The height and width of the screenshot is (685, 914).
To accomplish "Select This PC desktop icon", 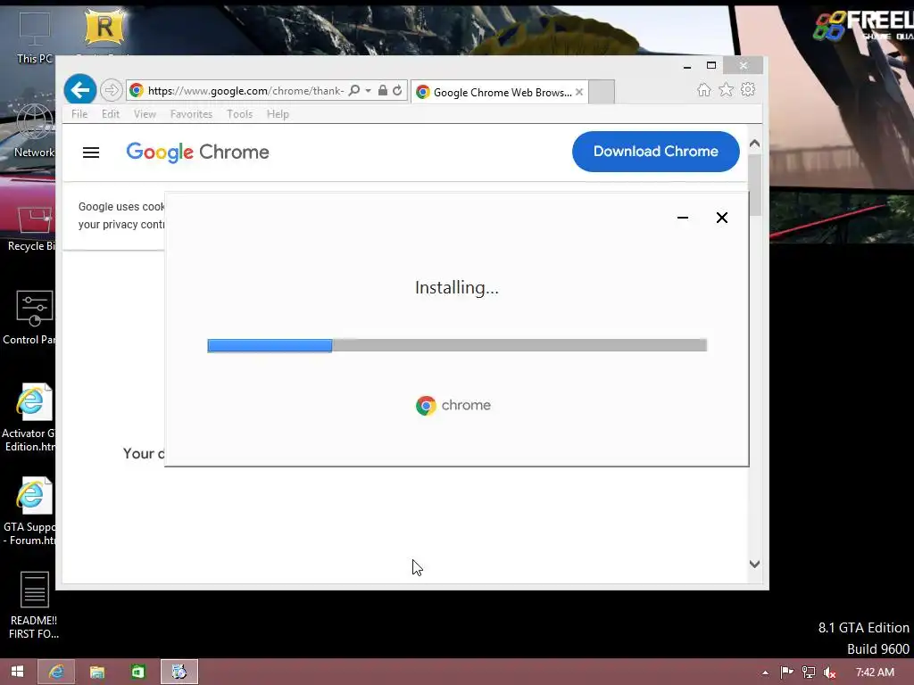I will point(34,37).
